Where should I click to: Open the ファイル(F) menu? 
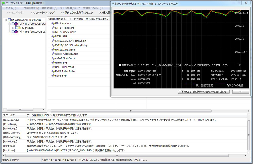tap(9, 8)
